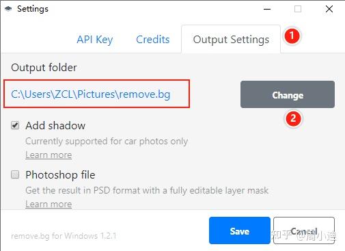
Task: Close the Settings window
Action: click(329, 9)
